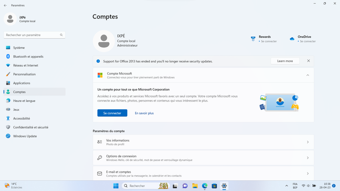Screen dimensions: 340x191
Task: Open Windows Update in the sidebar
Action: (x=34, y=136)
